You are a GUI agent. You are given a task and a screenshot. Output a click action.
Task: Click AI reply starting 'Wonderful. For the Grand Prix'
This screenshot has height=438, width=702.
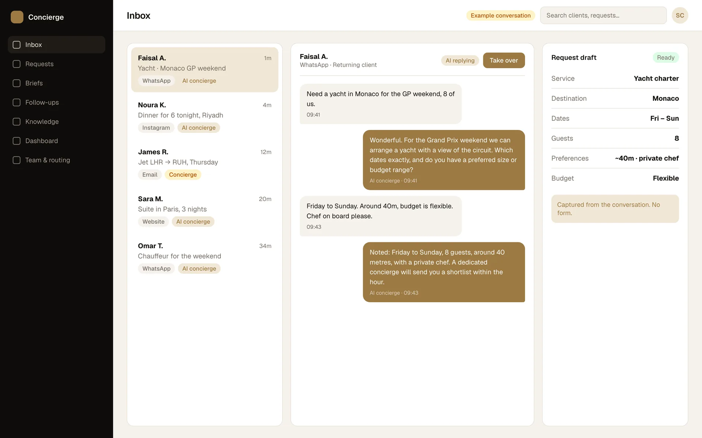click(444, 160)
